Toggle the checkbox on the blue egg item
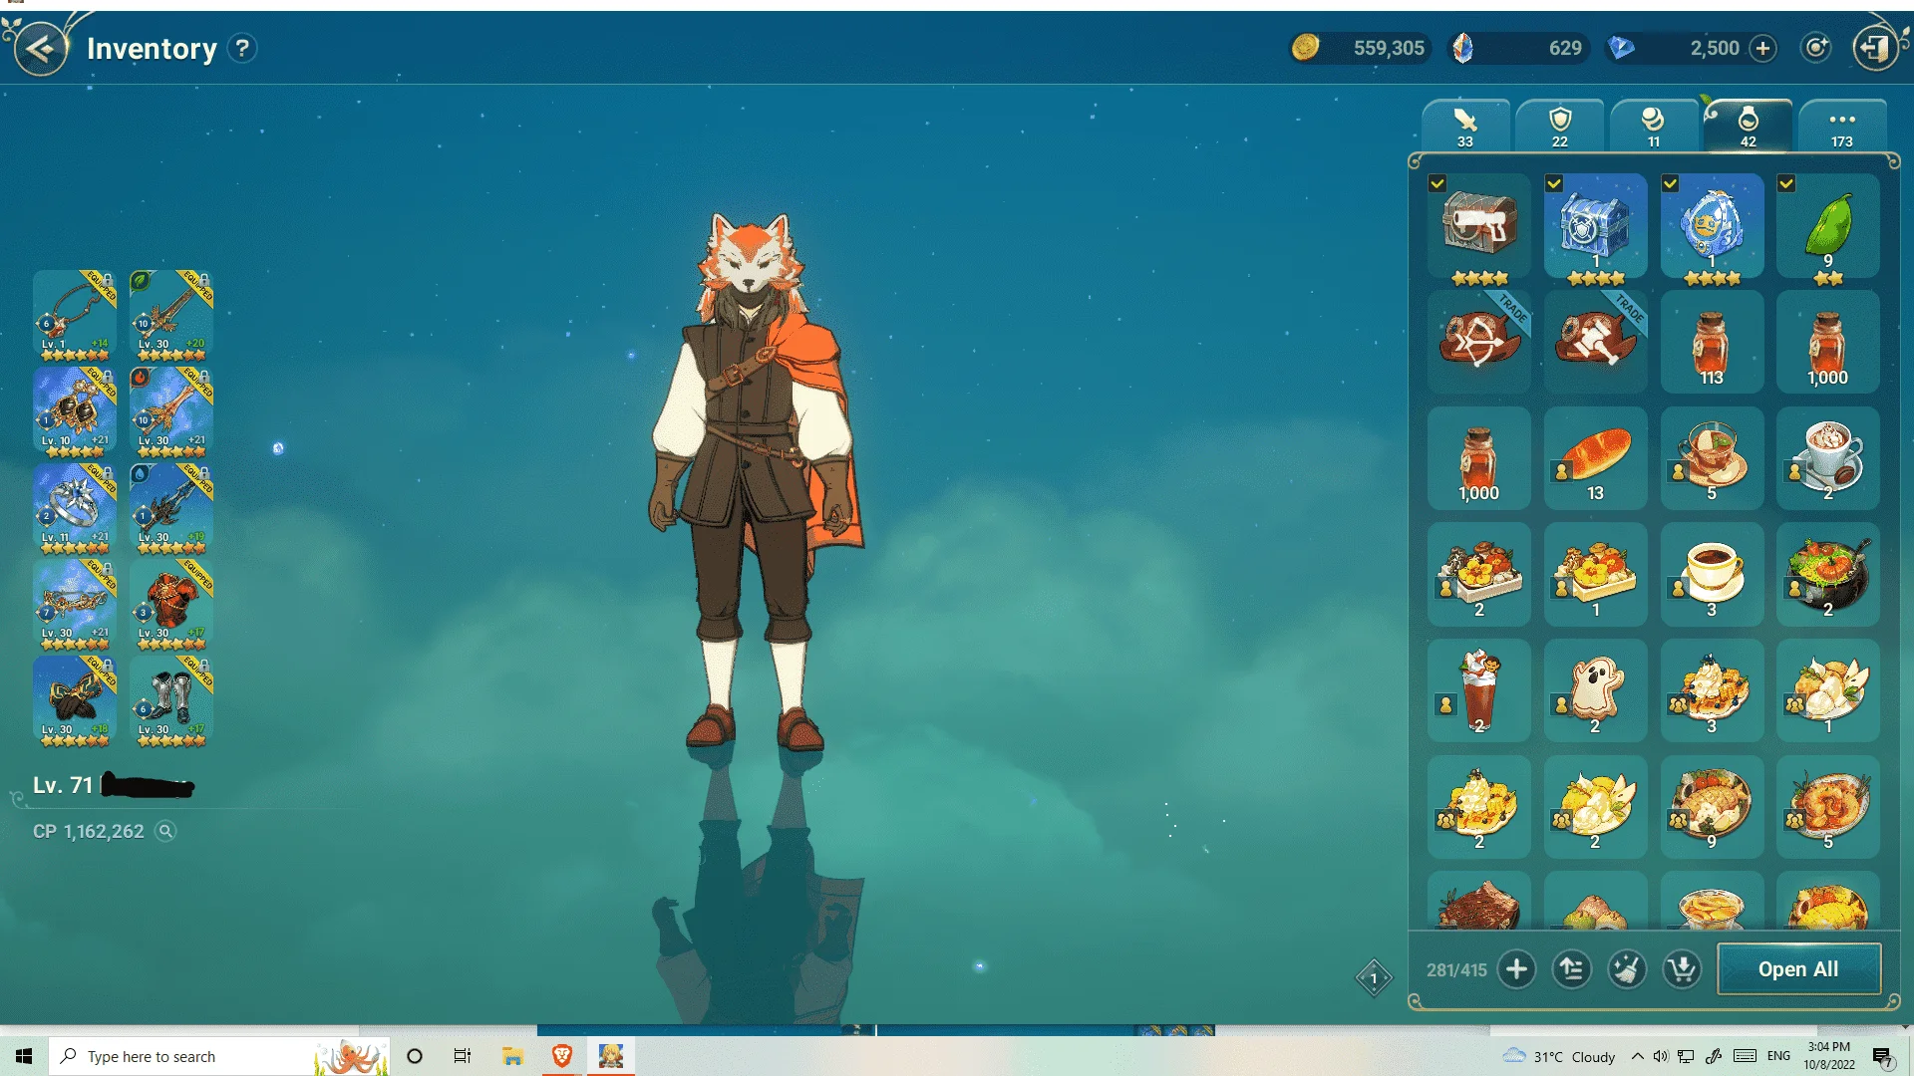The height and width of the screenshot is (1076, 1914). [1671, 183]
